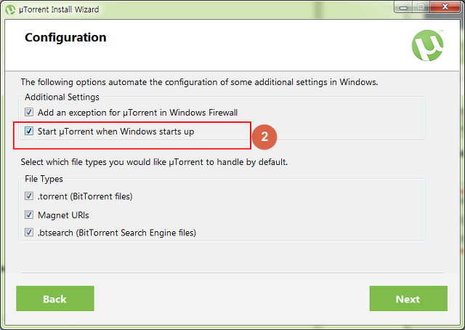
Task: Toggle Start µTorrent when Windows starts up checkbox
Action: 29,131
